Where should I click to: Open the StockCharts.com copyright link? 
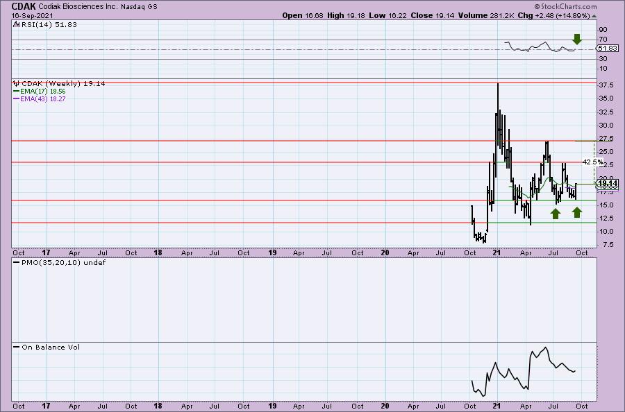point(565,6)
